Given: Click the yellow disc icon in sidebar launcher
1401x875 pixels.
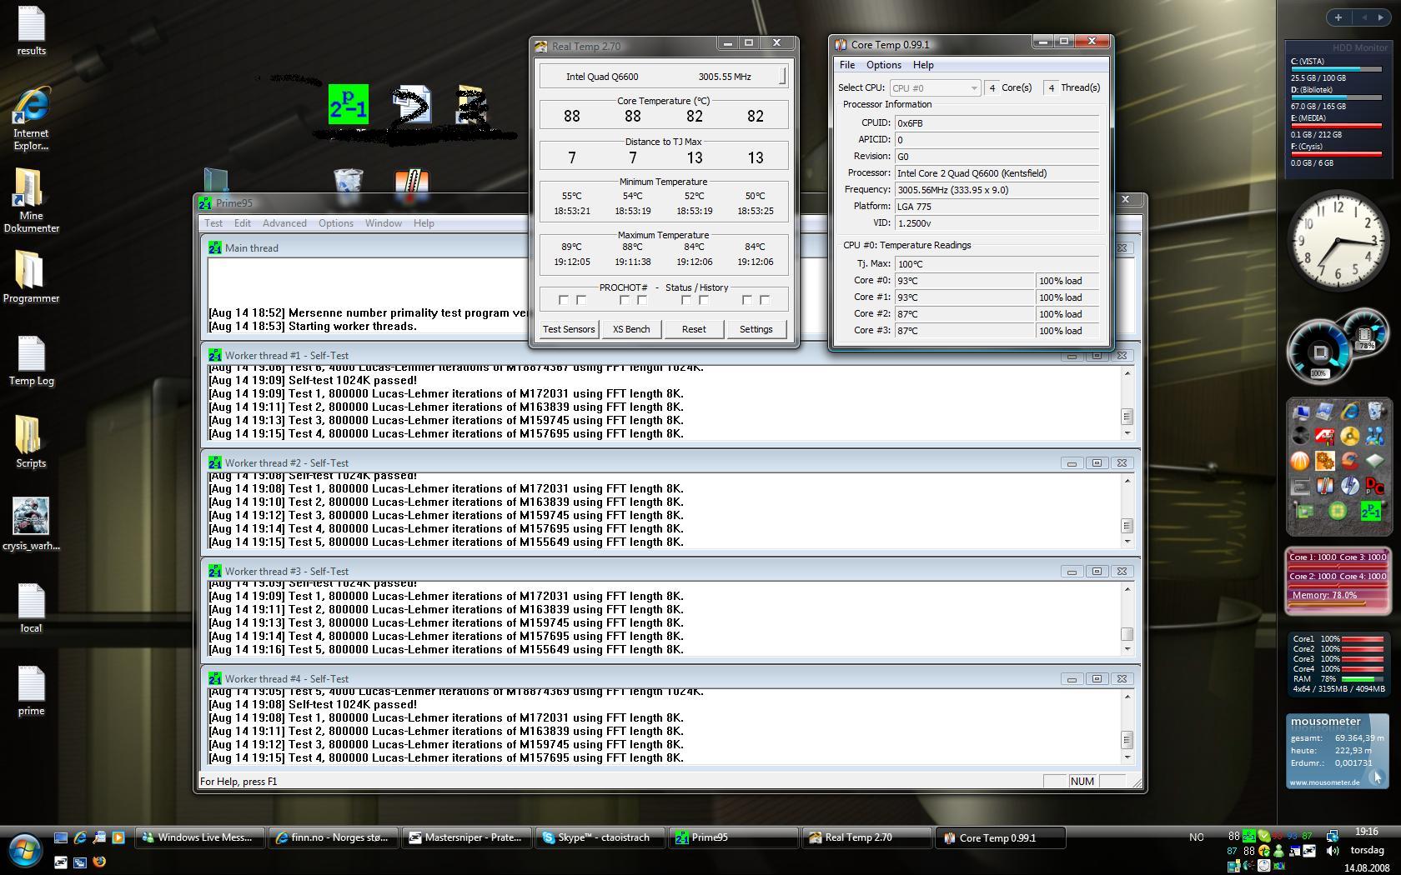Looking at the screenshot, I should (x=1349, y=436).
